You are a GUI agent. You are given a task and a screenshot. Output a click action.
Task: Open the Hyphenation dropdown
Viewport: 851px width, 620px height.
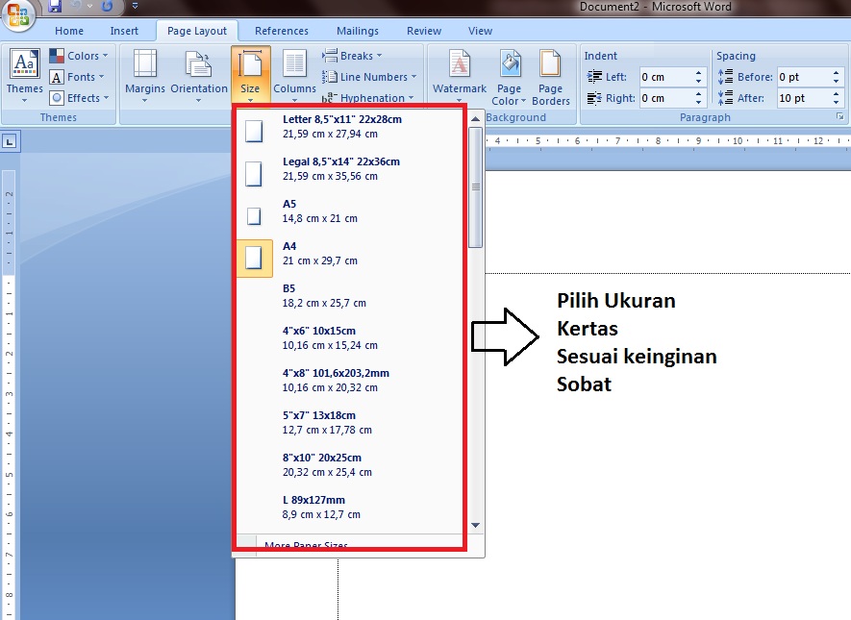[x=367, y=98]
